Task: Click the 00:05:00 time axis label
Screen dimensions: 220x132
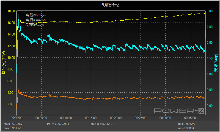Action: coord(41,118)
